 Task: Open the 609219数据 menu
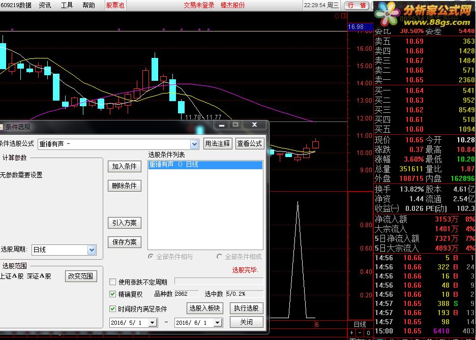16,5
